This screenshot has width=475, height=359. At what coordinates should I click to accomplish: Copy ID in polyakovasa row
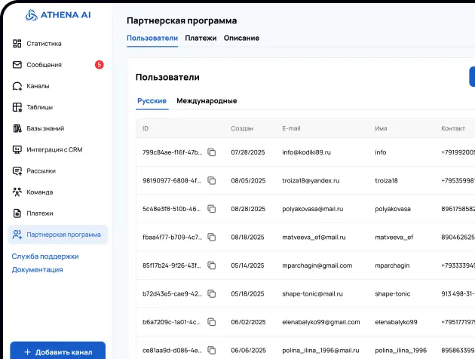[x=212, y=209]
